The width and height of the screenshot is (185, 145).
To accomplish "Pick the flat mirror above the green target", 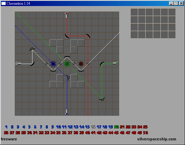I will (67, 57).
